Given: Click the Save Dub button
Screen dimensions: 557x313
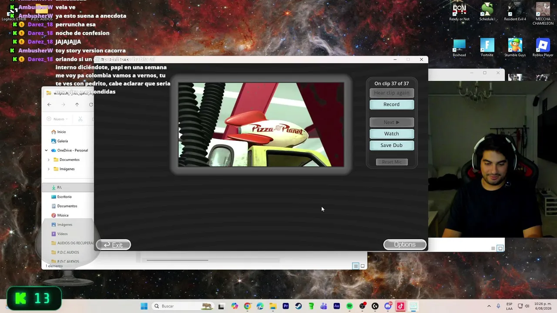Looking at the screenshot, I should (392, 145).
